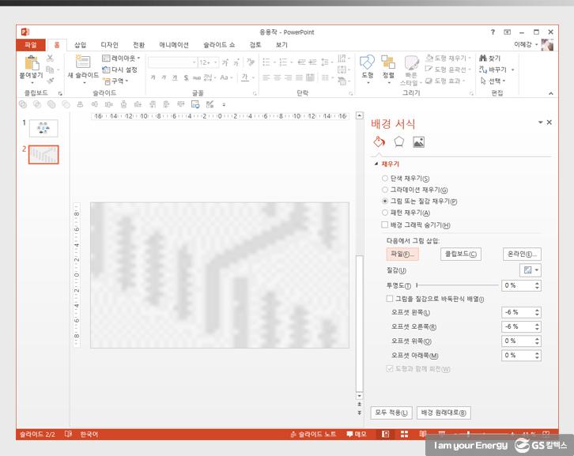Switch to the 애니메이션 tab
This screenshot has height=456, width=574.
[174, 45]
